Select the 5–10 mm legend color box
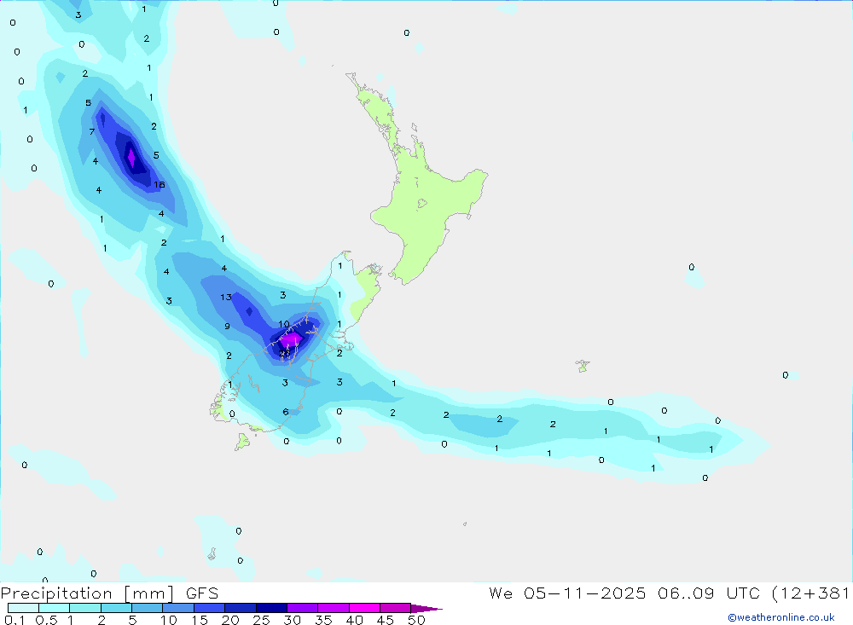 (147, 608)
